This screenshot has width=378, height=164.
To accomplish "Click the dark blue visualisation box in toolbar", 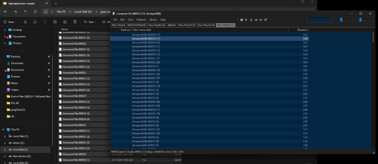I will [x=320, y=20].
